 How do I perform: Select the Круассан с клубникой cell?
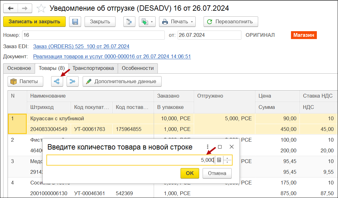coord(90,118)
